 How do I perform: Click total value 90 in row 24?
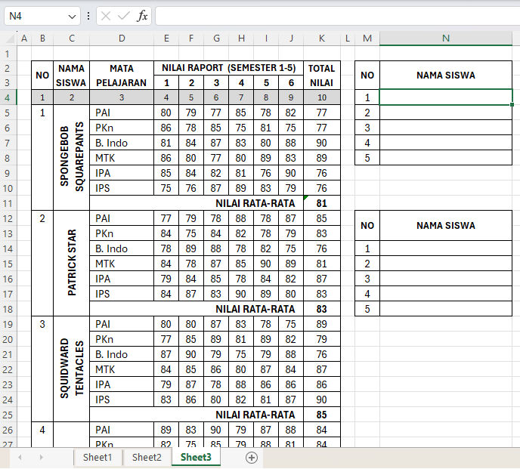tap(322, 400)
